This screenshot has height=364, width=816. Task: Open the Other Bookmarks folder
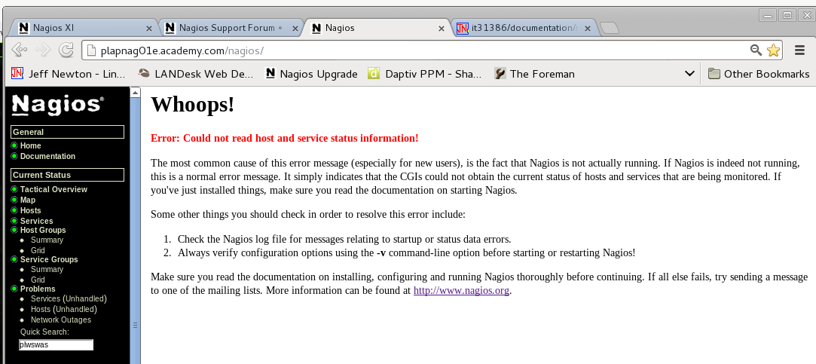[x=759, y=74]
